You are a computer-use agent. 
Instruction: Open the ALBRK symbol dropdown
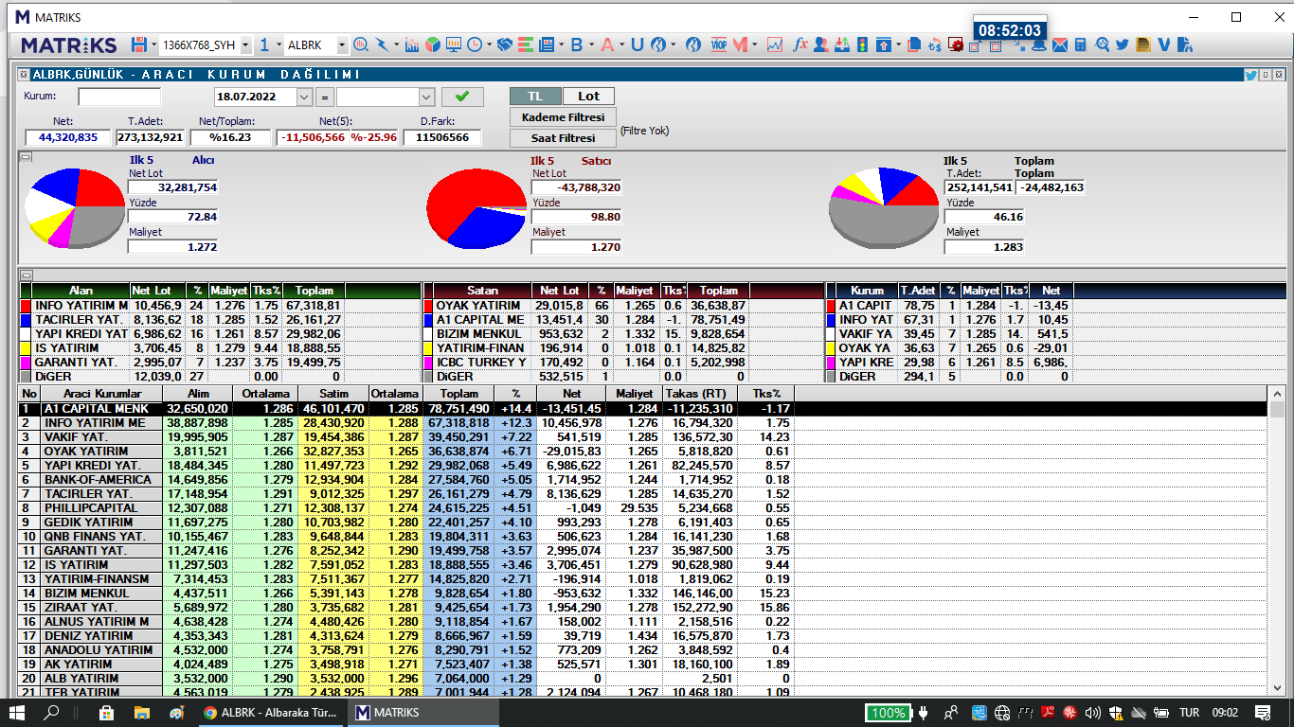(x=342, y=44)
